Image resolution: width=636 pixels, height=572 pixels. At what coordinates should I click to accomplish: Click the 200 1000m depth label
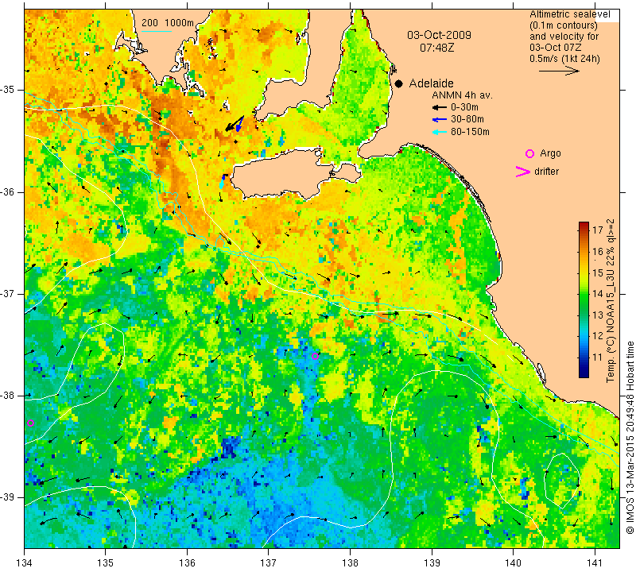point(168,23)
